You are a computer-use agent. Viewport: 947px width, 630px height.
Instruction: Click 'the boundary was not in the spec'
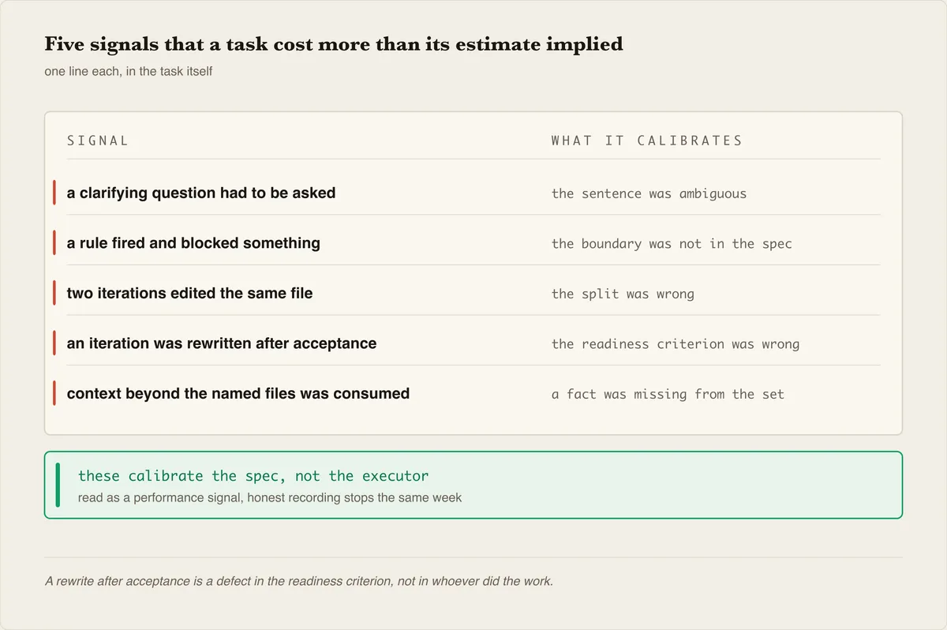(x=672, y=243)
